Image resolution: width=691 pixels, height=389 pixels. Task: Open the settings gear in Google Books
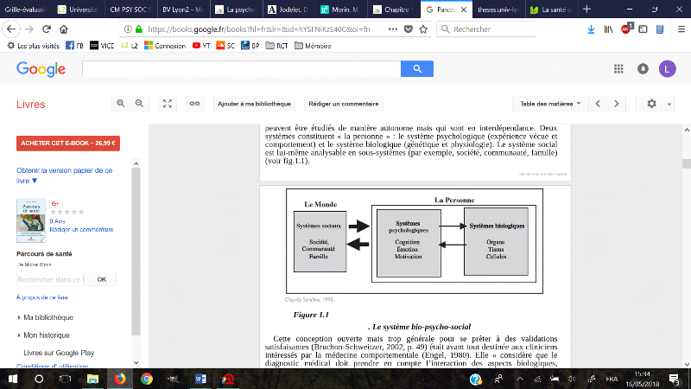[x=651, y=104]
